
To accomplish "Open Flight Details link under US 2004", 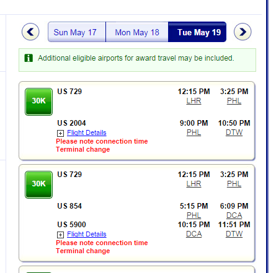I will 87,132.
